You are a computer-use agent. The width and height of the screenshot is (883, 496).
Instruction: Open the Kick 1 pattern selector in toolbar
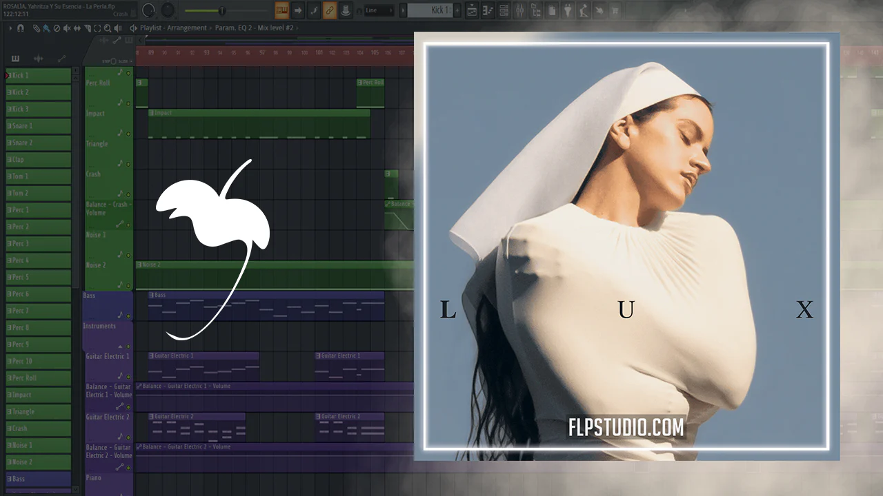(x=430, y=10)
